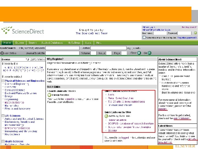Open the Energy subject
Image resolution: width=198 pixels, height=149 pixels.
(9, 96)
